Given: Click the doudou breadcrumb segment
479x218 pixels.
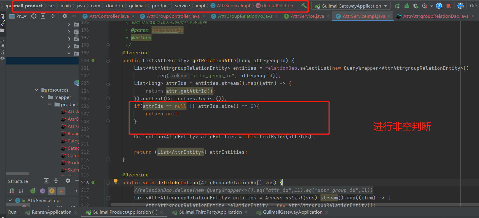Looking at the screenshot, I should [114, 6].
